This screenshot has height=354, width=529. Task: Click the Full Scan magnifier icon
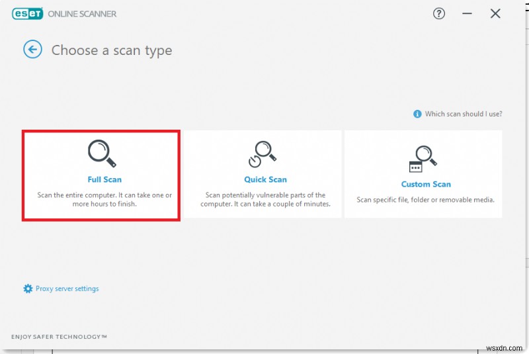click(102, 154)
